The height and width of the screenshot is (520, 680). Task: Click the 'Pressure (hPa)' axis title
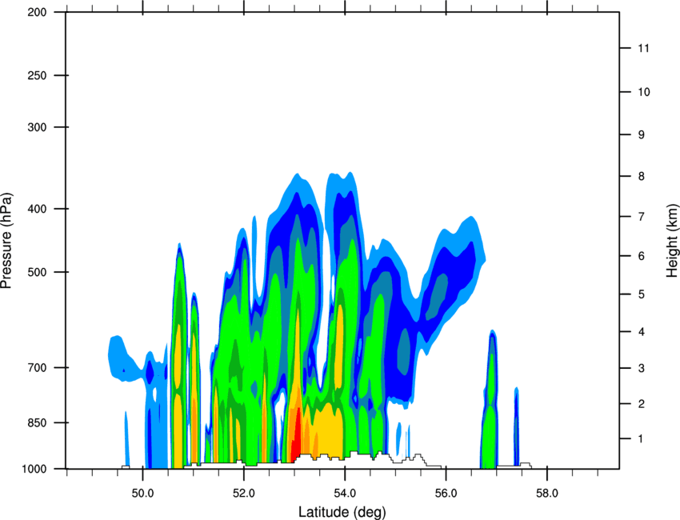[x=6, y=241]
